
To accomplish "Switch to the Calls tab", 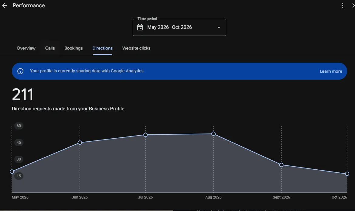I will (50, 48).
